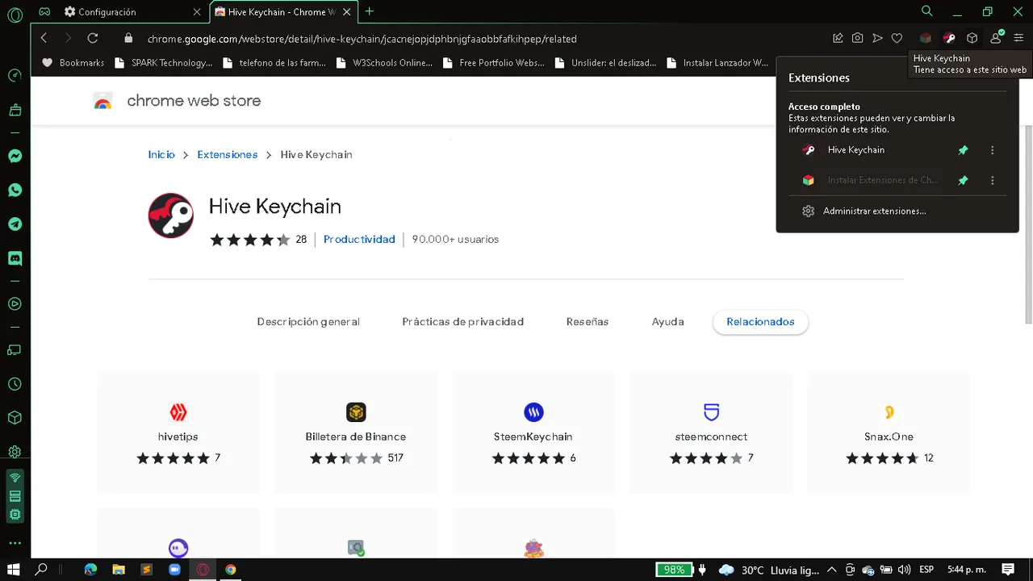Take a snapshot with camera icon

pyautogui.click(x=857, y=38)
